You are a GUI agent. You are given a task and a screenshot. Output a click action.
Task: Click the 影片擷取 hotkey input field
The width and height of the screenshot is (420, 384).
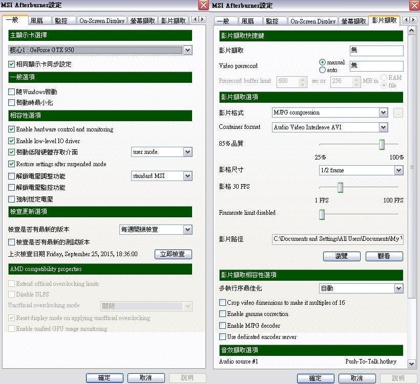click(x=376, y=51)
